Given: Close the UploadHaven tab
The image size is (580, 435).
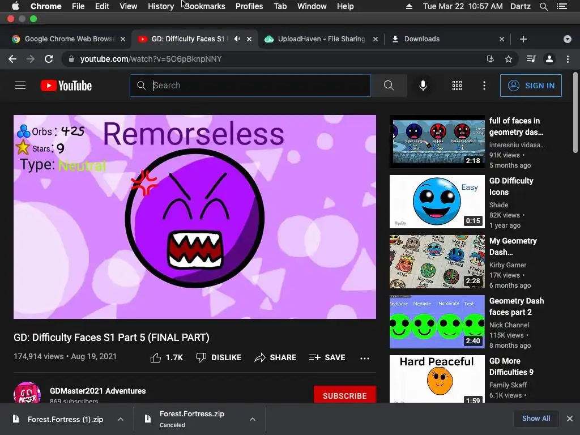Looking at the screenshot, I should [x=376, y=39].
